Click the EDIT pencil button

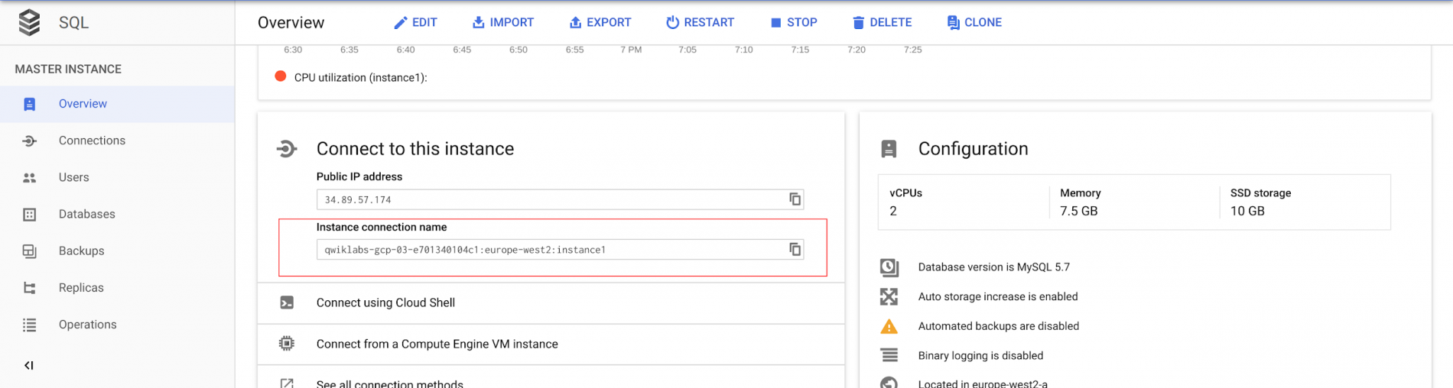pos(415,22)
